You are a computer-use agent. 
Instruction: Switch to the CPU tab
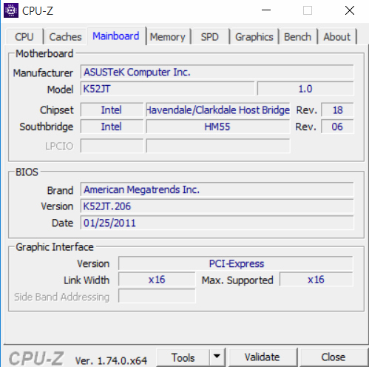(24, 37)
